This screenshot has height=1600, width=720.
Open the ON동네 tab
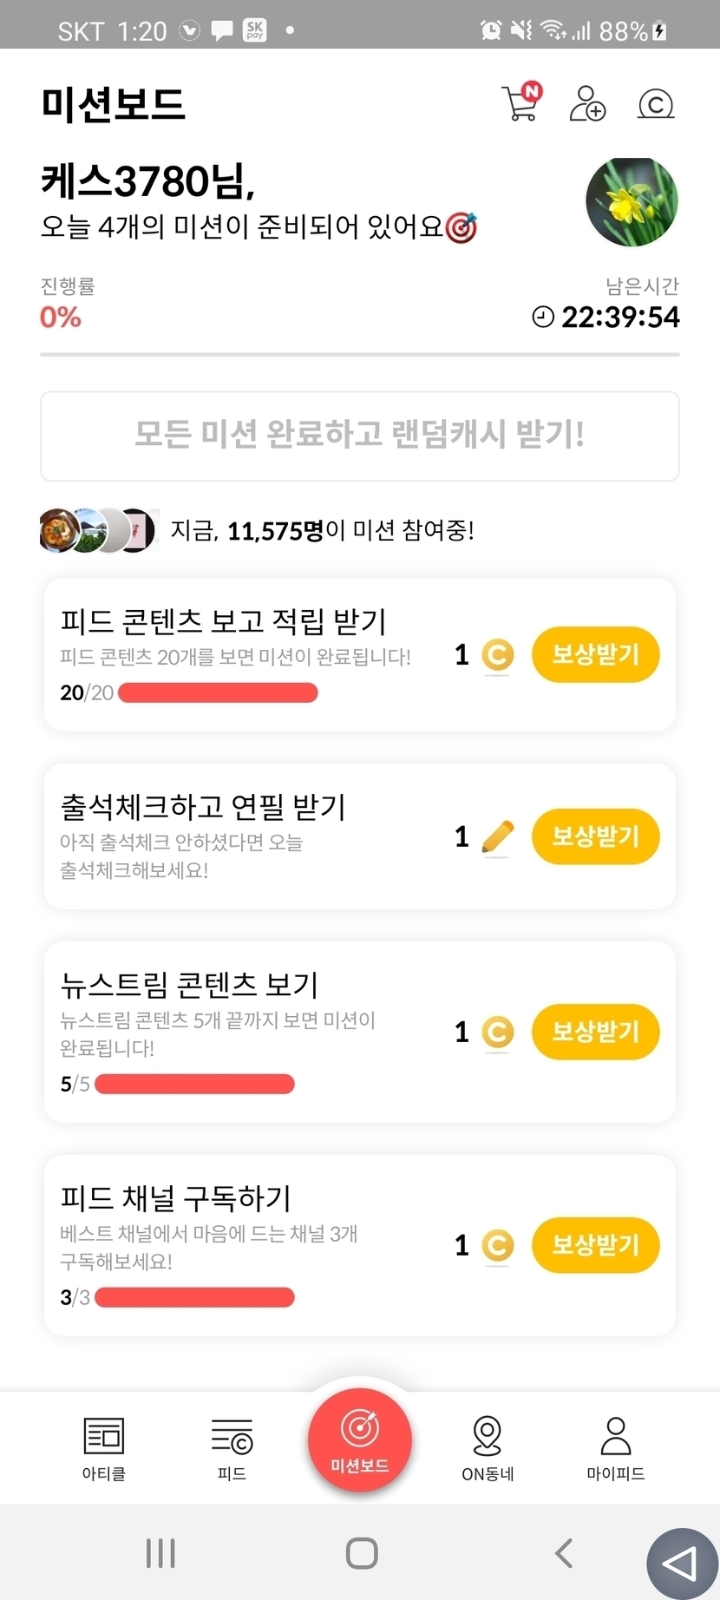click(488, 1448)
